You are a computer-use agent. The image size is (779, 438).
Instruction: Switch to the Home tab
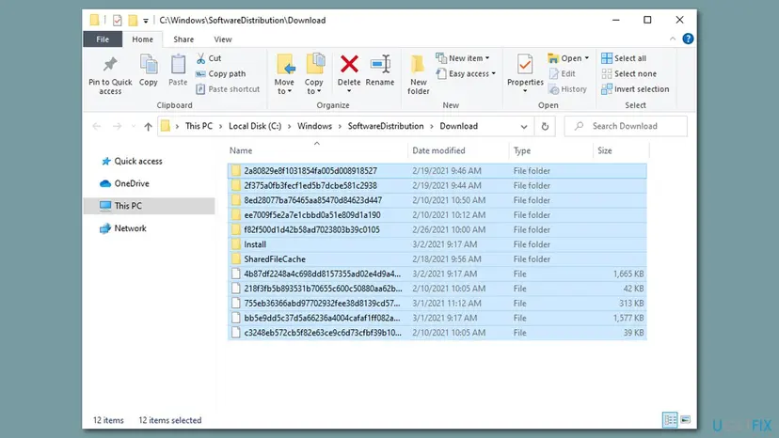tap(143, 39)
